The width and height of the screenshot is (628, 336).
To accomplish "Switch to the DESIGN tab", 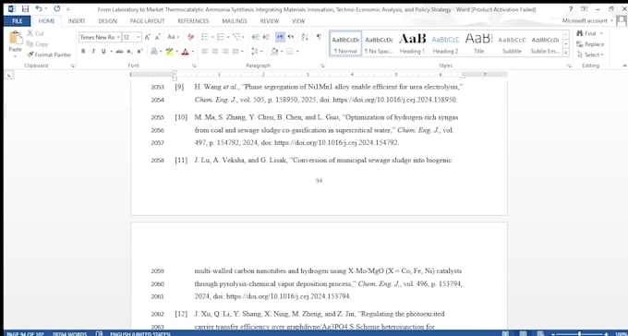I will point(107,21).
